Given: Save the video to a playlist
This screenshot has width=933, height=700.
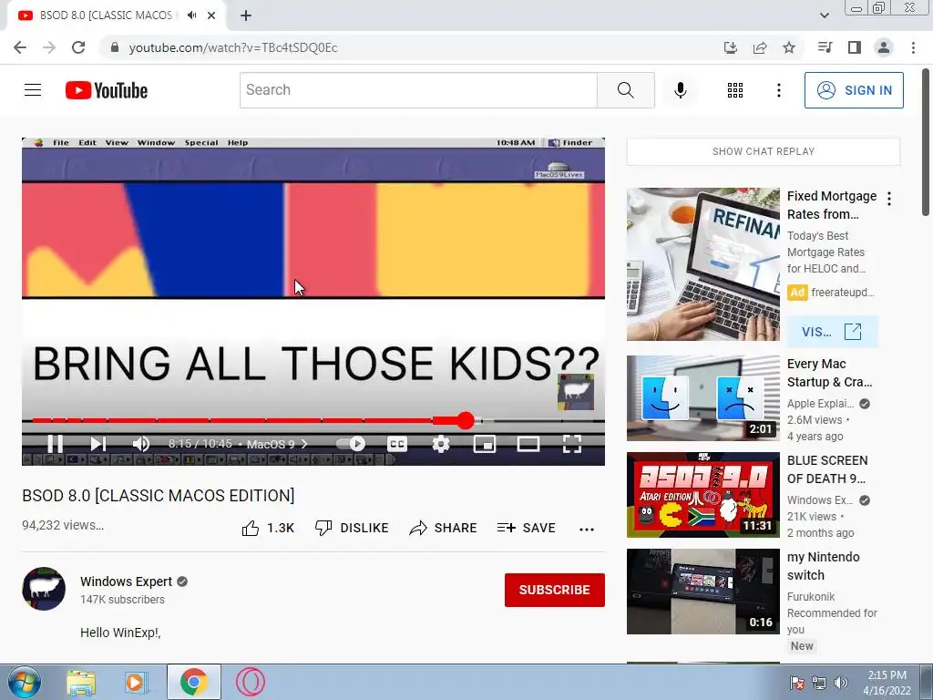Looking at the screenshot, I should (526, 528).
